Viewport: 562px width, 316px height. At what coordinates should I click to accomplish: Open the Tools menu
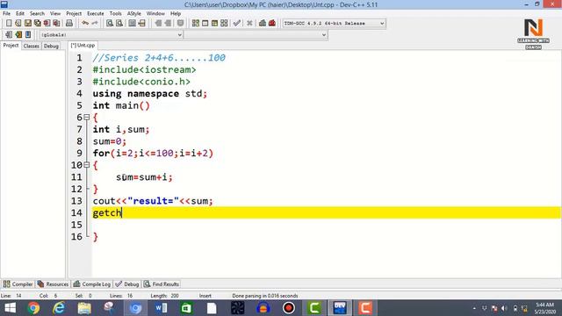tap(115, 14)
